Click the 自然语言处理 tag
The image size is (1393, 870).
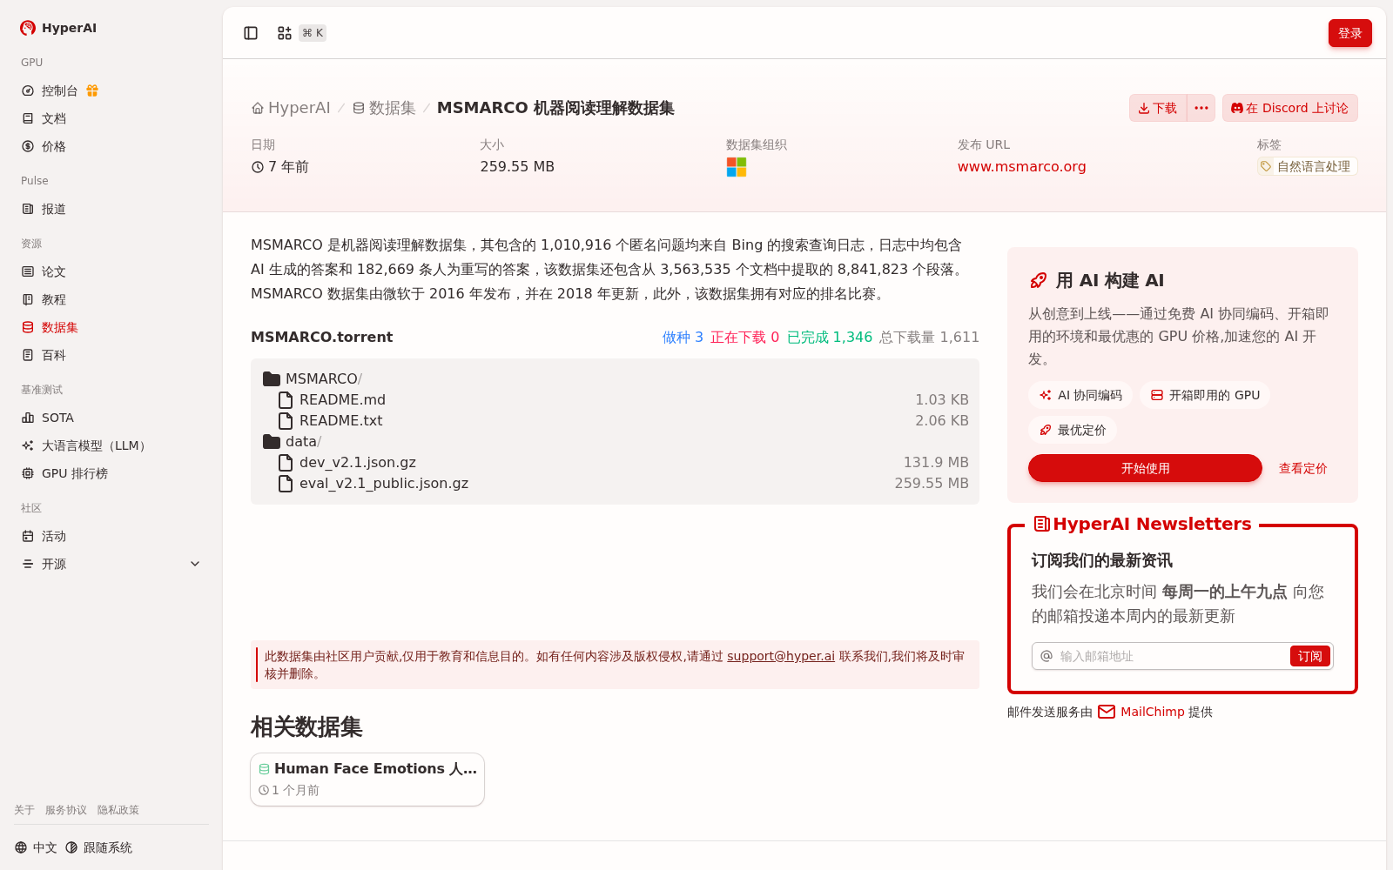1307,166
